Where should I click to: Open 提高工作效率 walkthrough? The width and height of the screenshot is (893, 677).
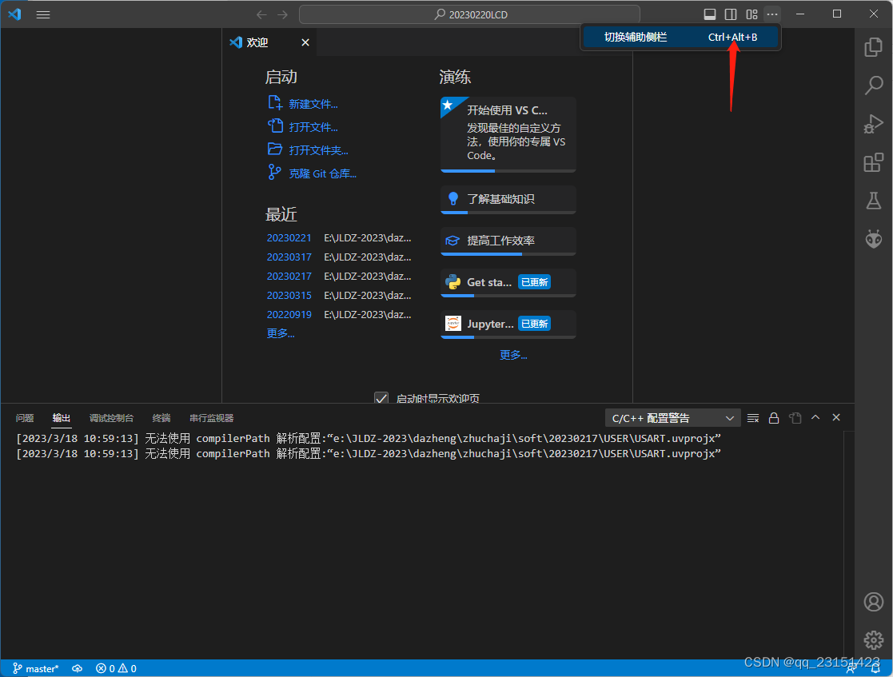coord(508,241)
